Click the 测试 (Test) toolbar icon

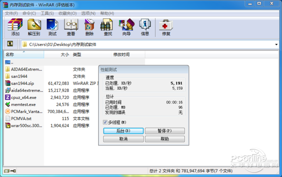coord(52,27)
